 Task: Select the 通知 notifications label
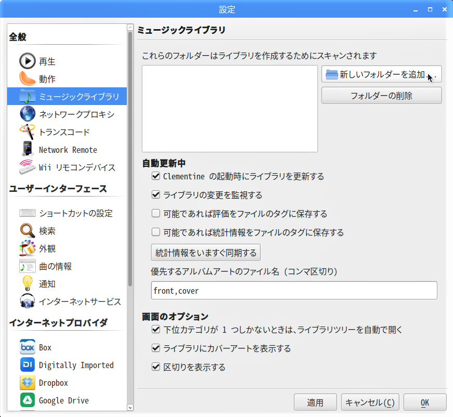coord(47,284)
